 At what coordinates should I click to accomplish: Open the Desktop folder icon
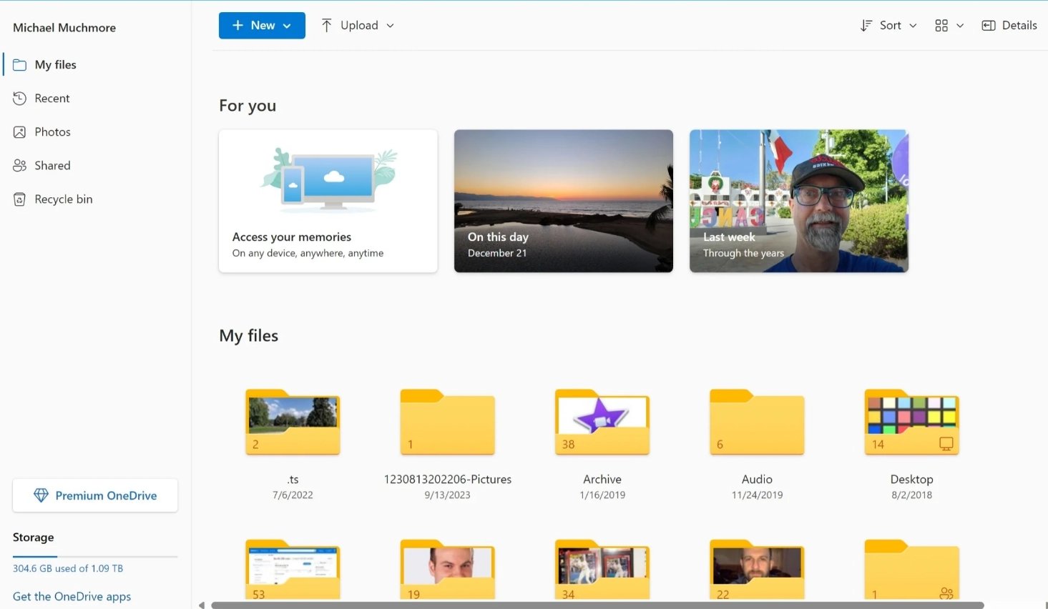point(912,422)
